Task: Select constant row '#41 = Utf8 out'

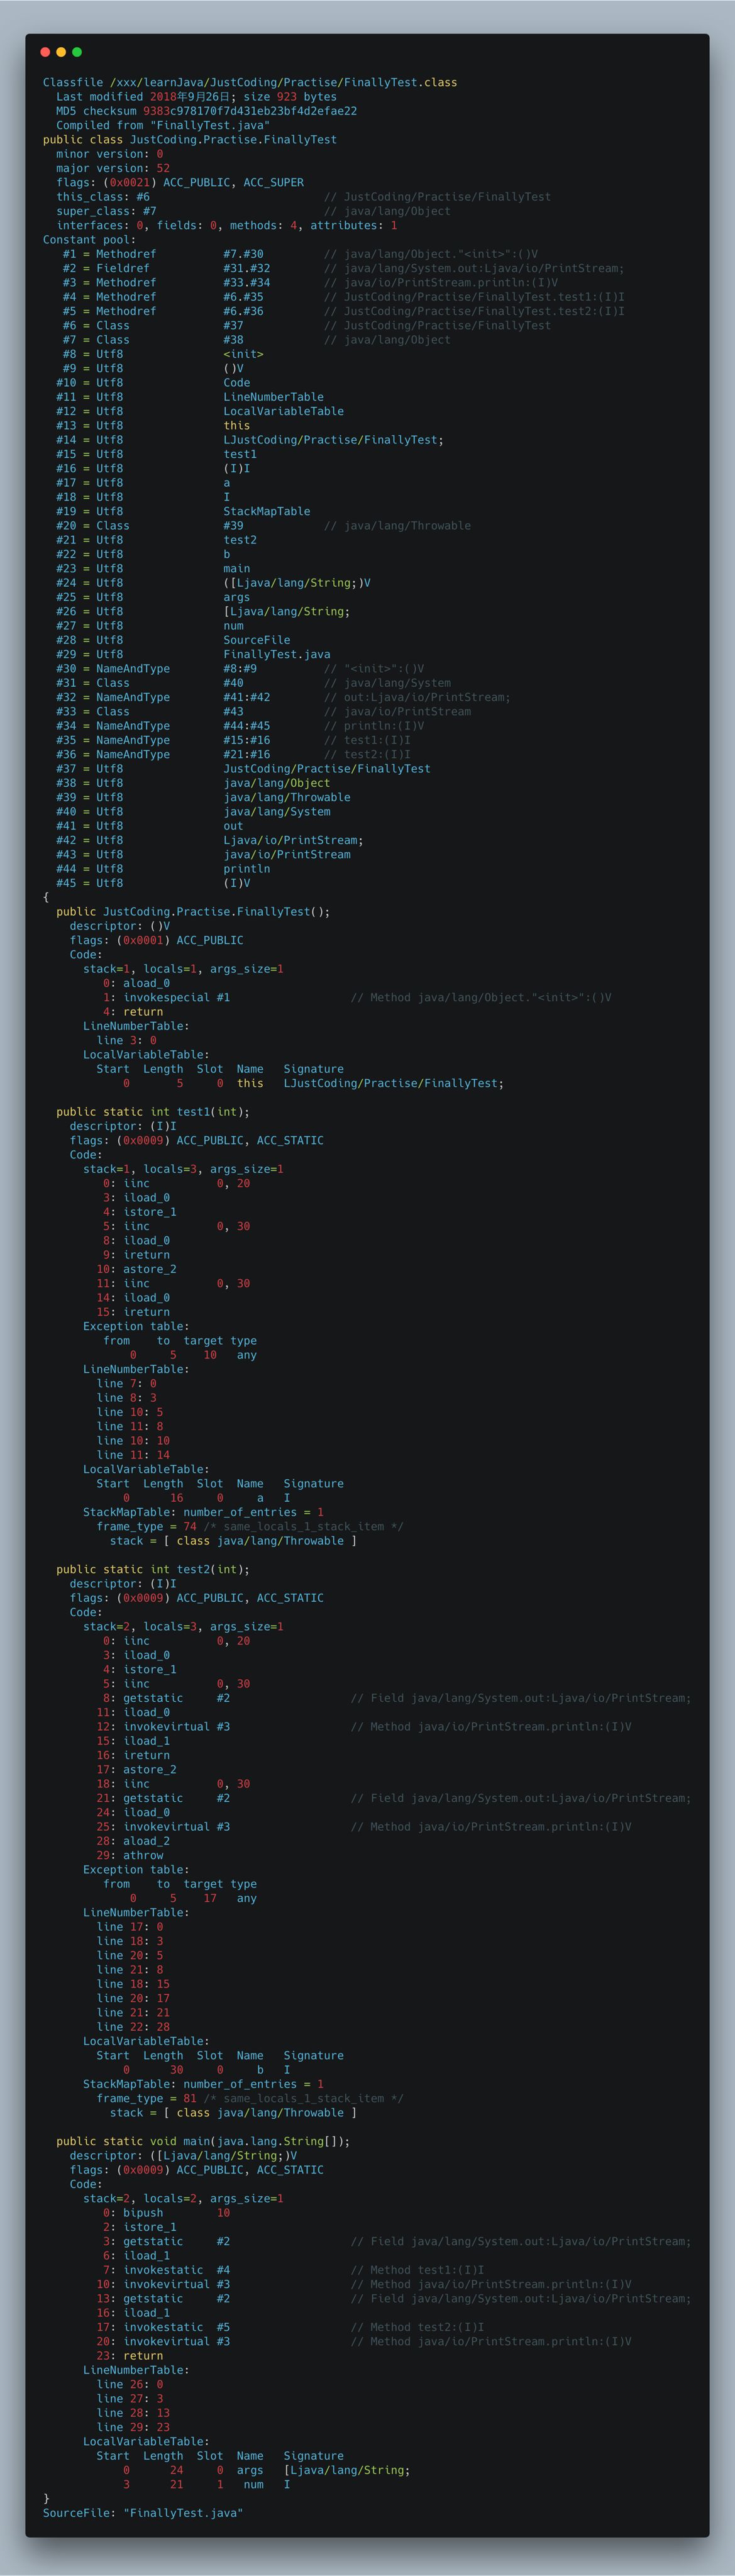Action: coord(149,826)
